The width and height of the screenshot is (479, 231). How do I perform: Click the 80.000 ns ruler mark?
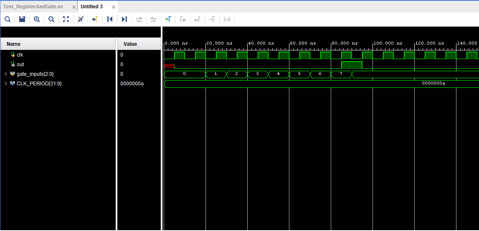[345, 43]
